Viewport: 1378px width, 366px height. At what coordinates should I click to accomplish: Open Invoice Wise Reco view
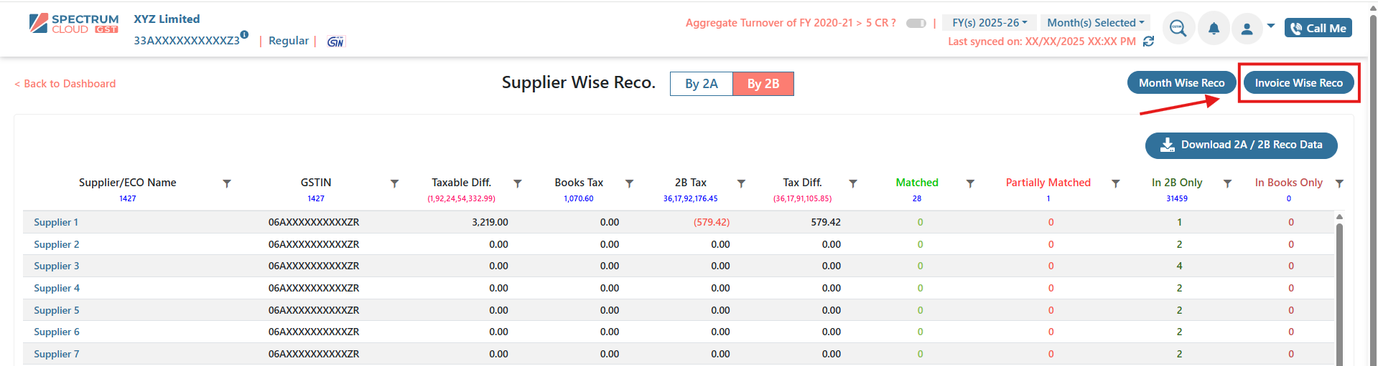coord(1298,83)
